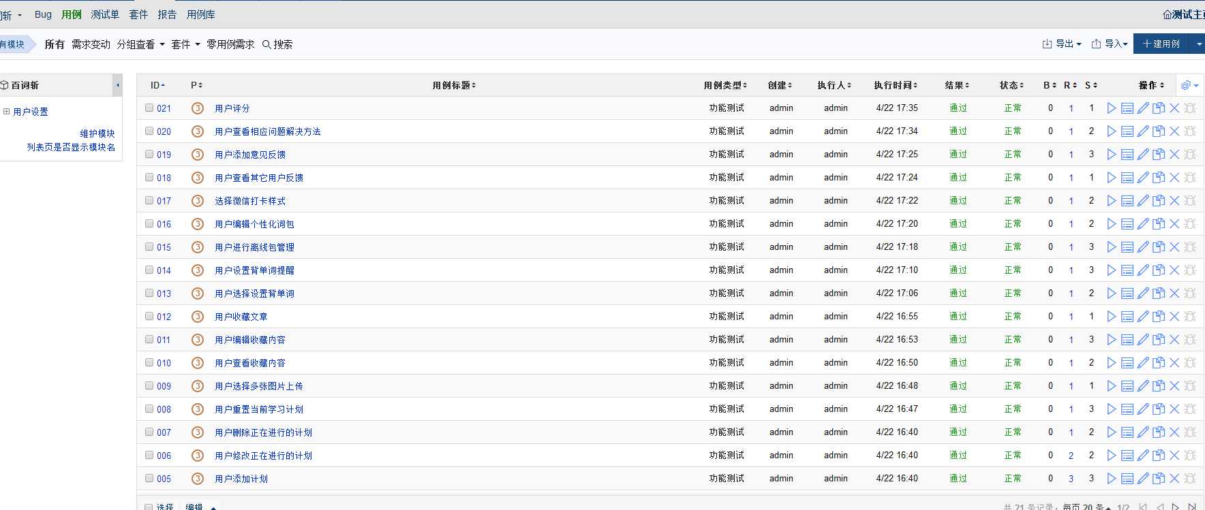Run case 018 用户查看其它用户反馈
1205x510 pixels.
[1111, 178]
